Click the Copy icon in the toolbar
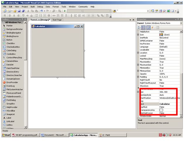This screenshot has height=142, width=184. [32, 11]
